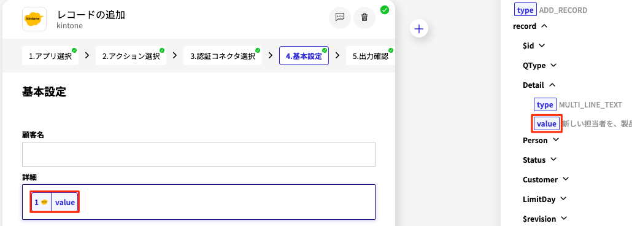Click the green checkmark status icon
This screenshot has height=226, width=632.
click(385, 10)
